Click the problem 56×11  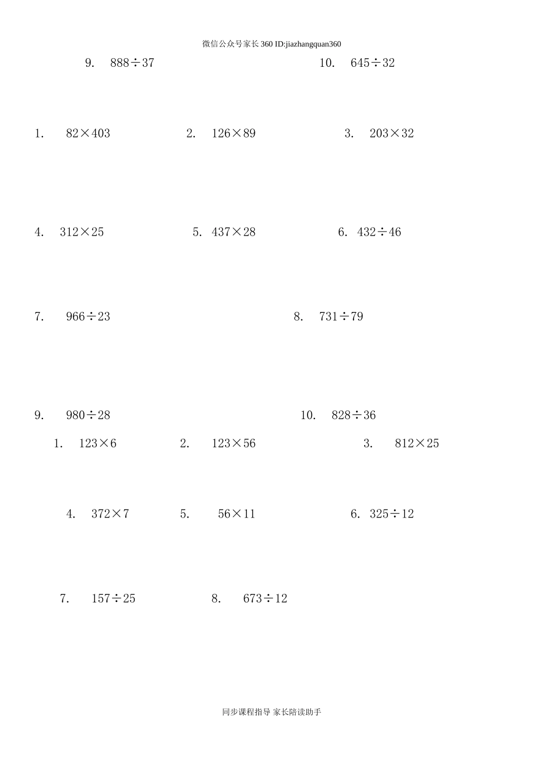pos(236,514)
